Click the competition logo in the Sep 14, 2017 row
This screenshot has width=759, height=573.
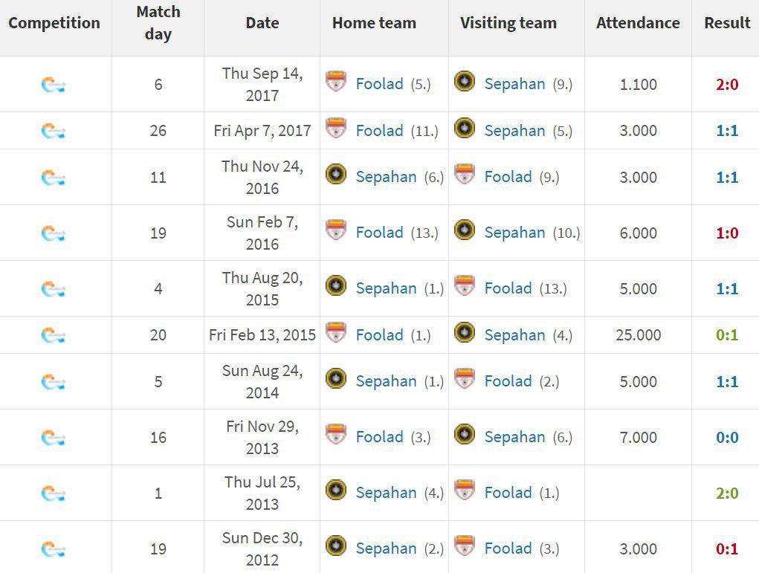54,85
